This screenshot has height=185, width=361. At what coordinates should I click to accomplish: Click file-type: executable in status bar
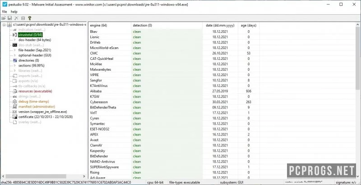185,182
